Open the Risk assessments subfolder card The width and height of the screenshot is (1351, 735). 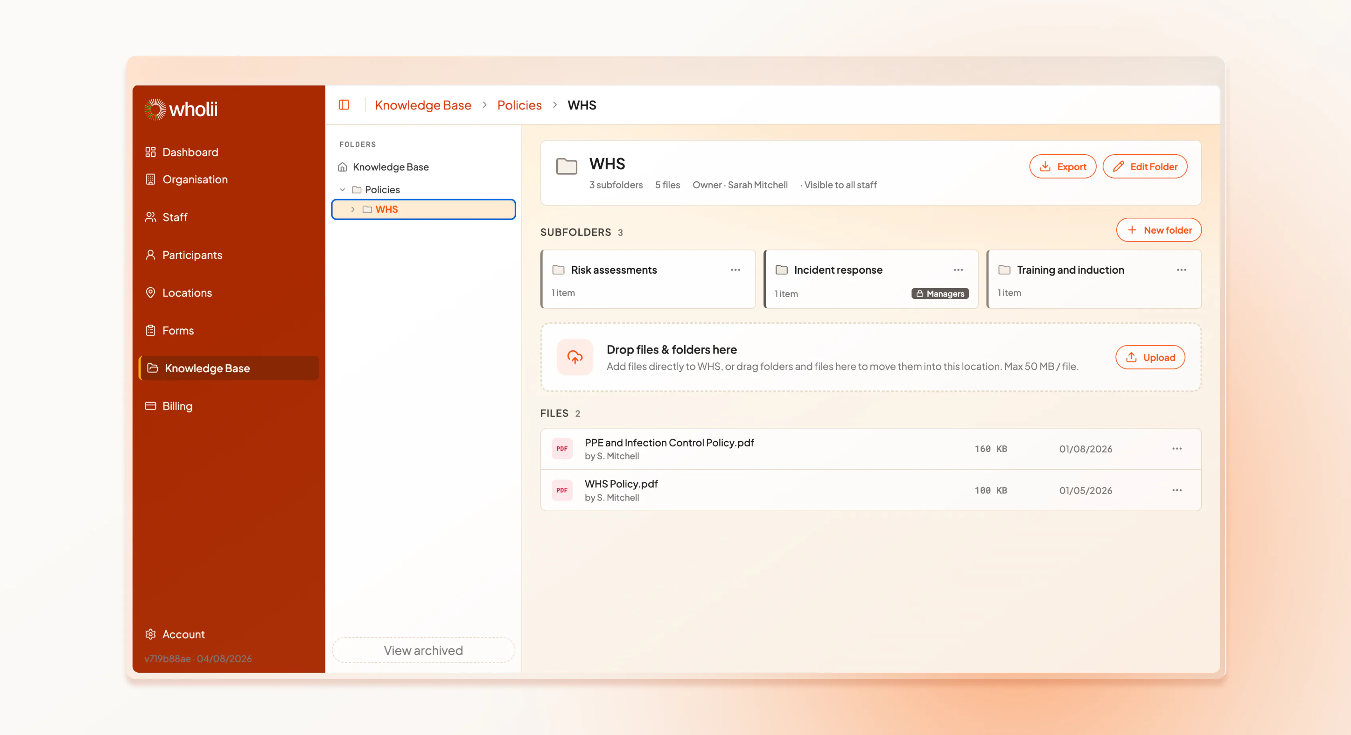(648, 279)
